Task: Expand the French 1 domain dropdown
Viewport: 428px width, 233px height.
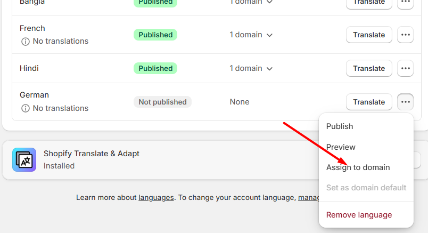Action: 251,35
